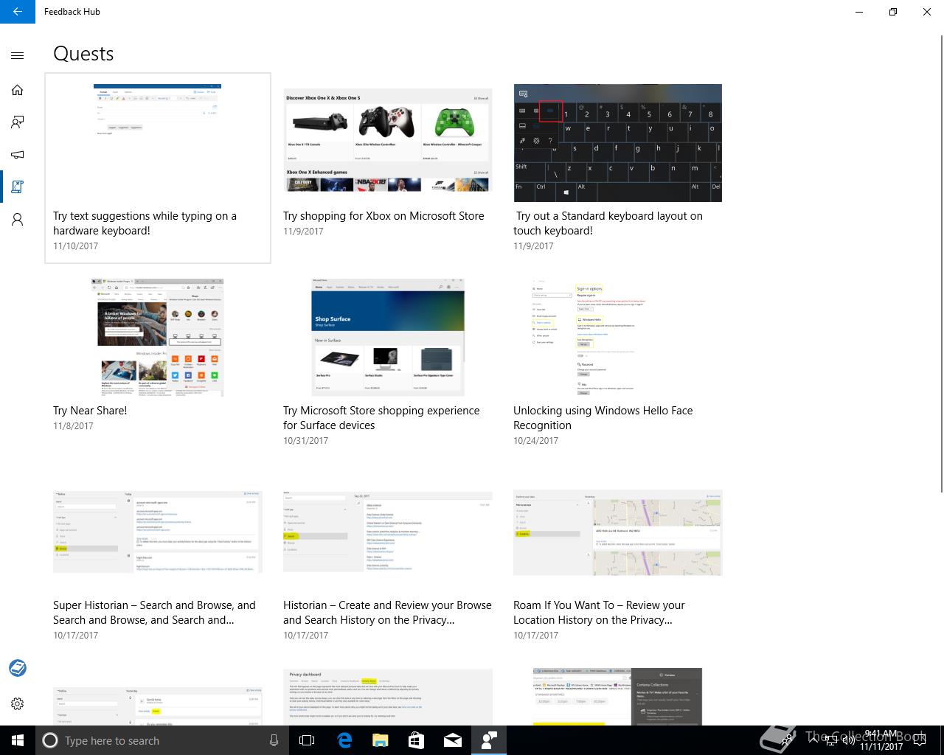The height and width of the screenshot is (755, 944).
Task: Select 'Try shopping for Xbox on Microsoft Store'
Action: pyautogui.click(x=383, y=216)
